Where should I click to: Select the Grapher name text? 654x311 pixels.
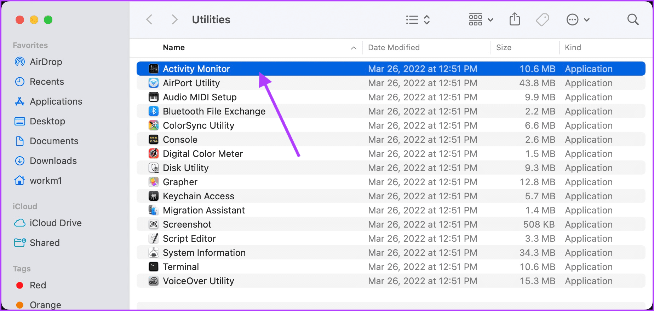pos(180,182)
